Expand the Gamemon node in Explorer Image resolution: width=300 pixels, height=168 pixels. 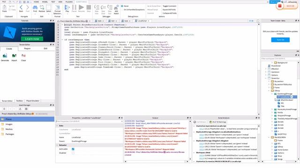coord(266,72)
